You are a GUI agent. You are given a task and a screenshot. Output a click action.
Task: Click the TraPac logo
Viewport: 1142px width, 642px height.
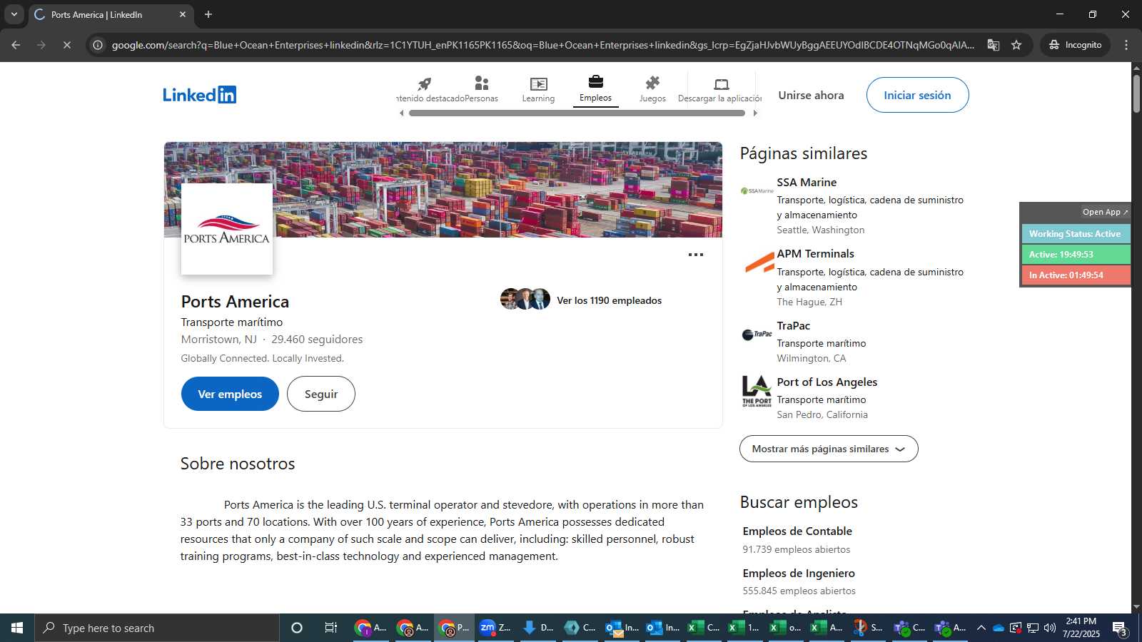(757, 335)
